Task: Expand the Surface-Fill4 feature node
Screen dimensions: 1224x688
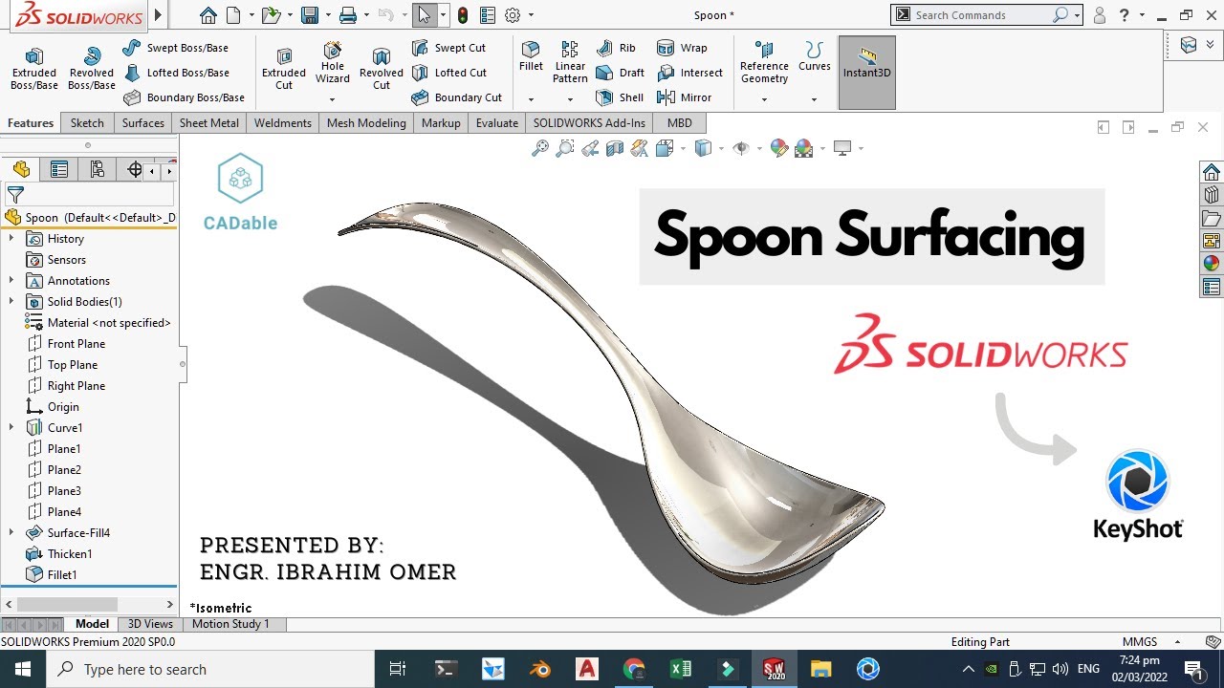Action: [11, 533]
